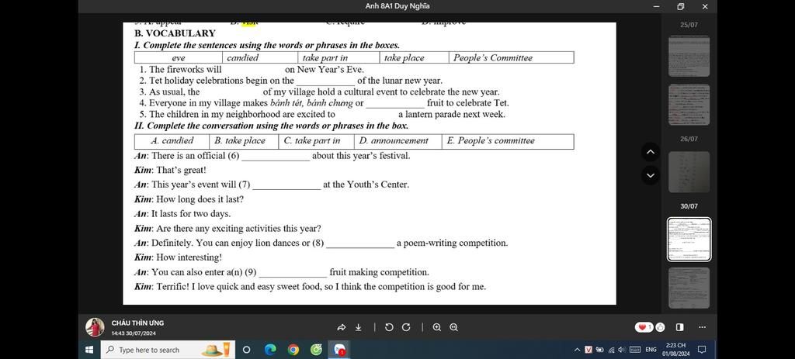795x359 pixels.
Task: Reset zoom with the 1:1 magnifier icon
Action: point(453,327)
